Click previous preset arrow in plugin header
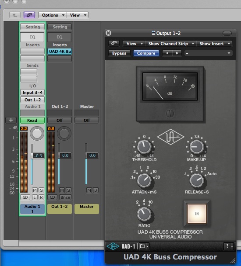 [x=167, y=53]
